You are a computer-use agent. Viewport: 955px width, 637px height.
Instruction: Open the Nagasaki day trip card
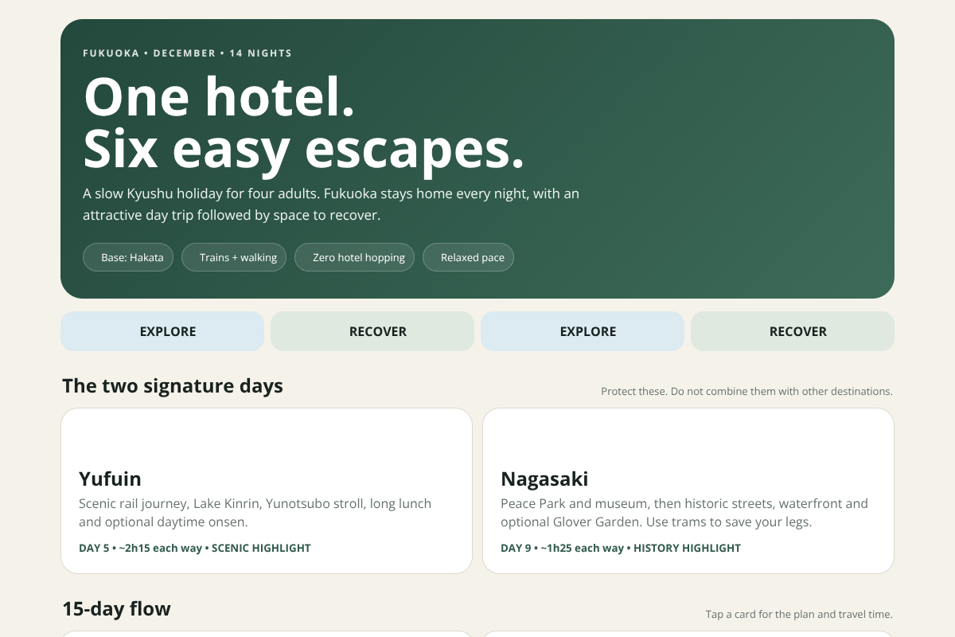pos(688,490)
